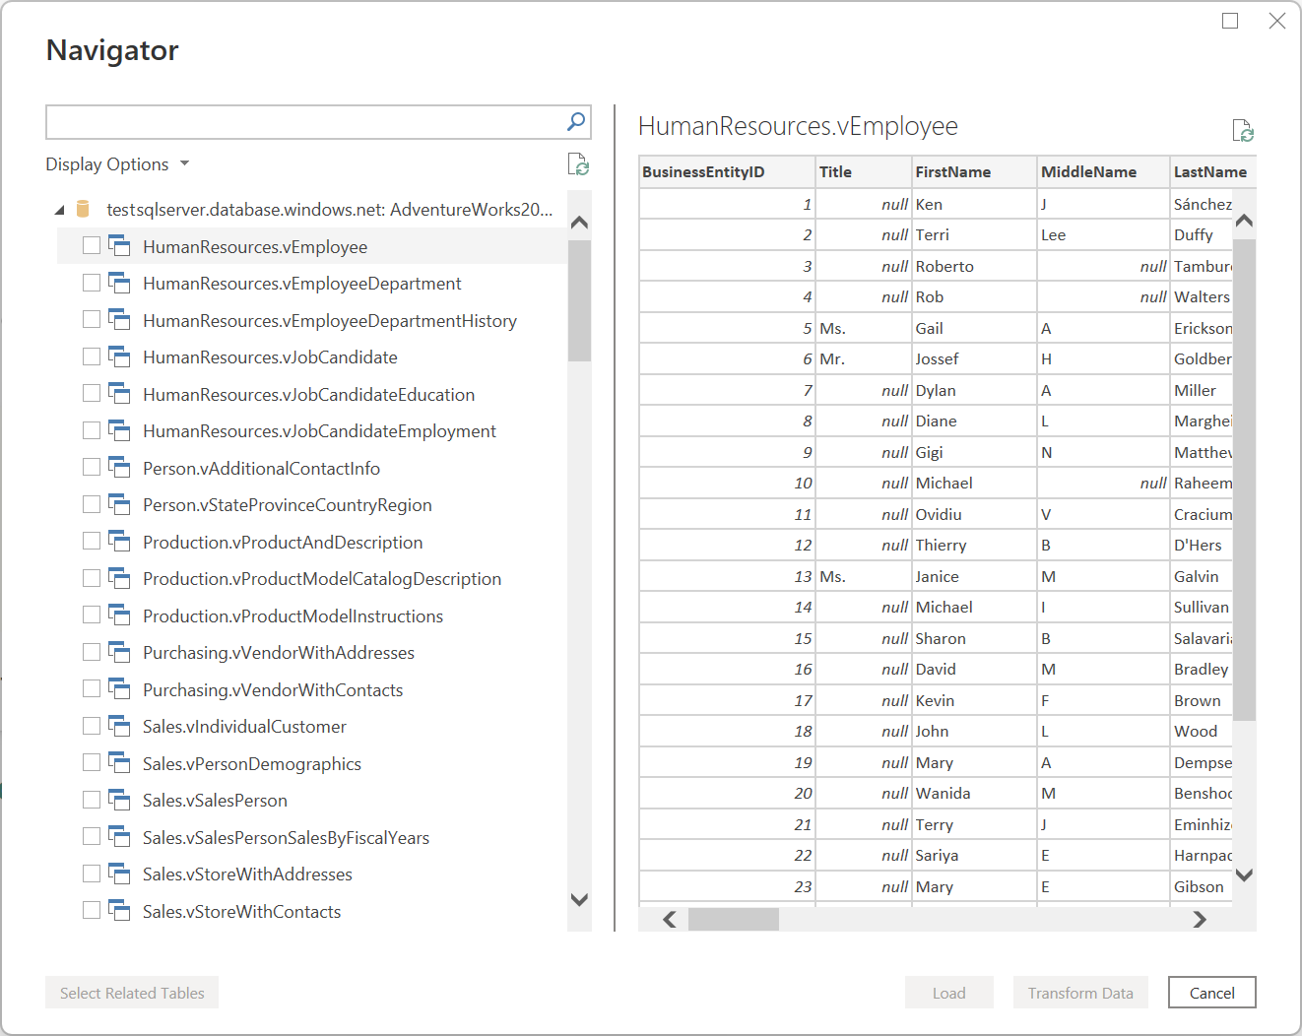Screen dimensions: 1302x1036
Task: Open the Display Options dropdown
Action: (117, 164)
